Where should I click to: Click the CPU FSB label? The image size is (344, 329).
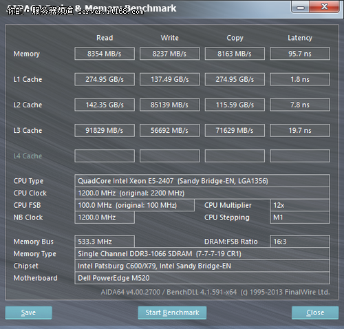27,205
